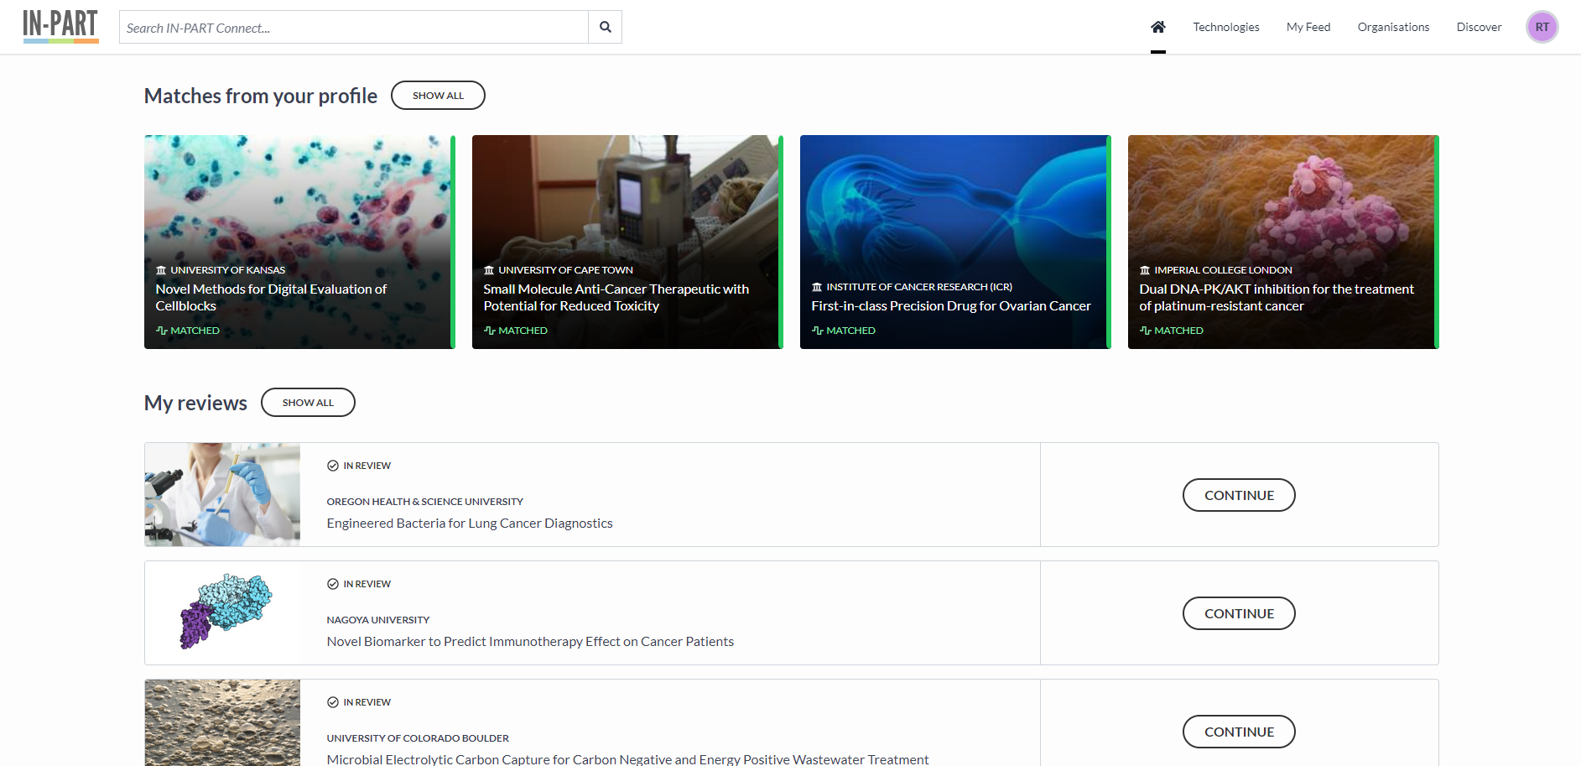Viewport: 1581px width, 766px height.
Task: Show all of My reviews
Action: 308,403
